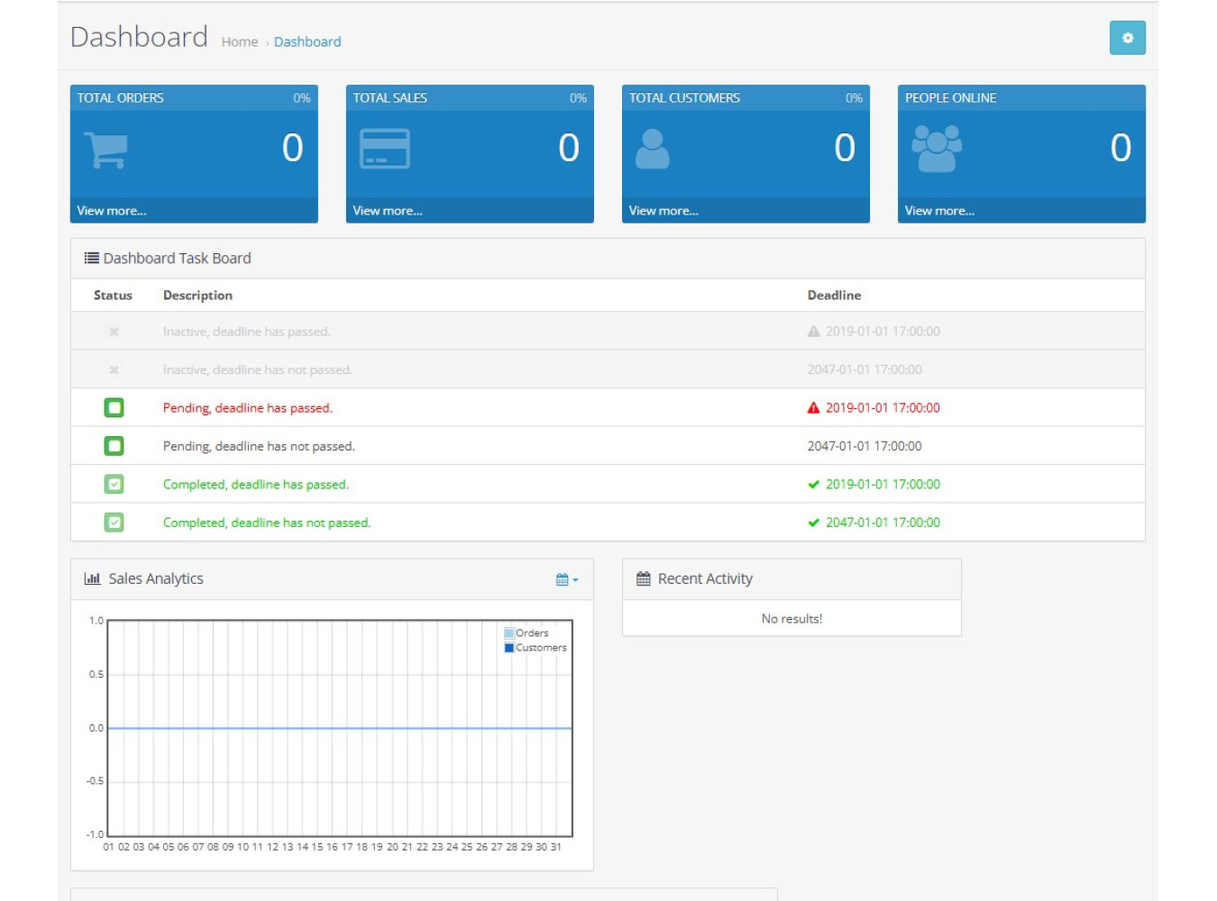Click the list icon beside Dashboard Task Board
Screen dimensions: 1217x901
click(x=91, y=257)
